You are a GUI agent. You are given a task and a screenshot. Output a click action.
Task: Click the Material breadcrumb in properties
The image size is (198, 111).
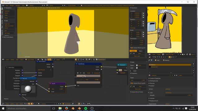point(166,60)
